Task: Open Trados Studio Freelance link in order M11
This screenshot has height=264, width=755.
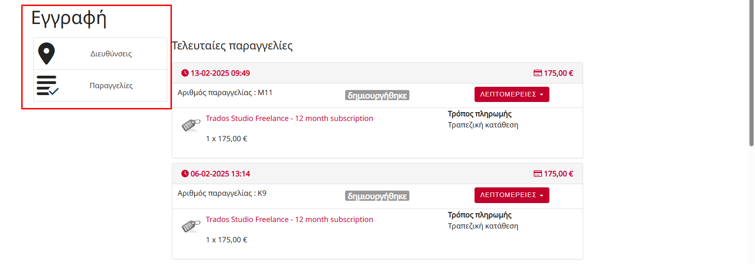Action: [289, 118]
